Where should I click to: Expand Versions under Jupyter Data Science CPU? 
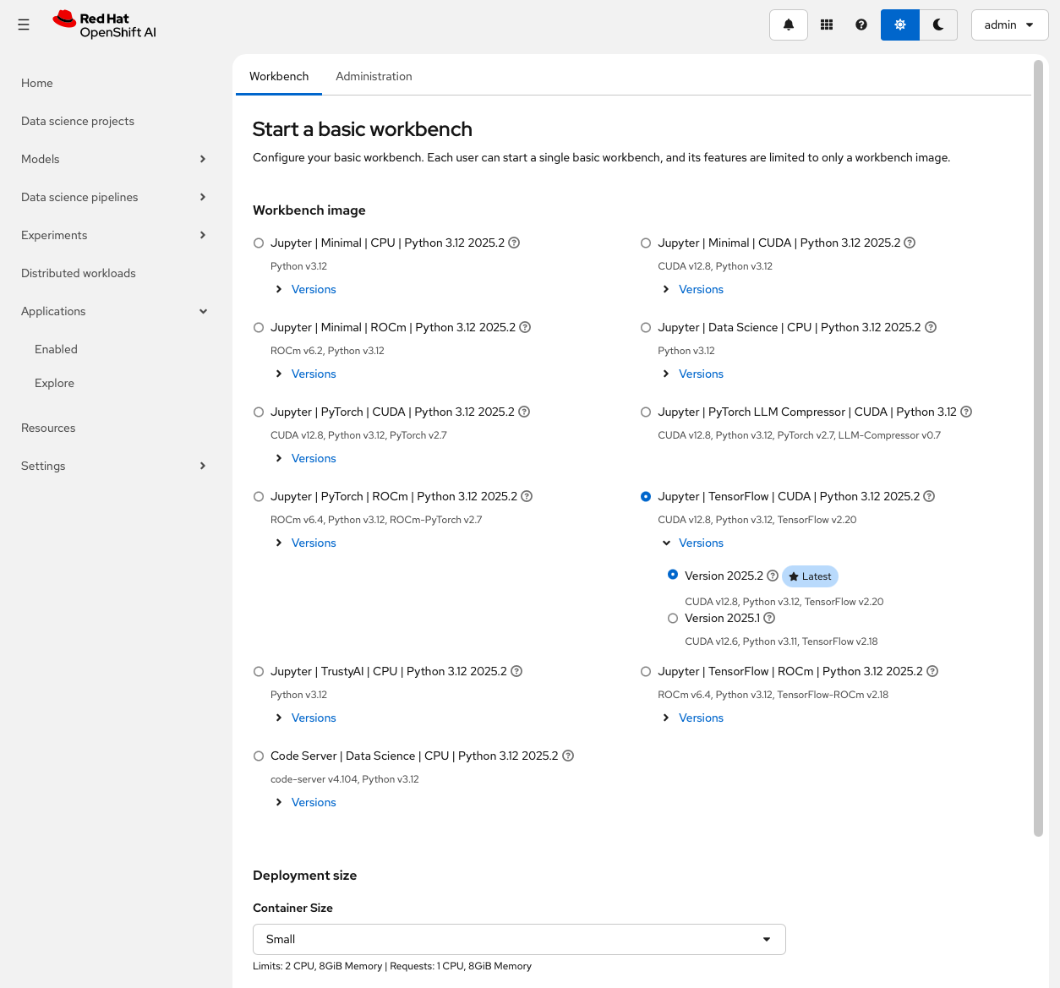click(x=693, y=374)
